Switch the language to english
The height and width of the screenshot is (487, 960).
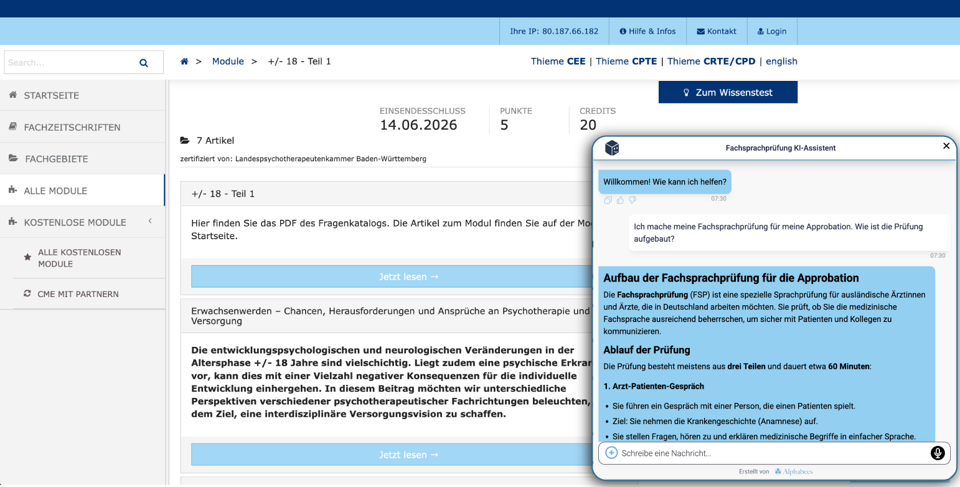click(781, 61)
